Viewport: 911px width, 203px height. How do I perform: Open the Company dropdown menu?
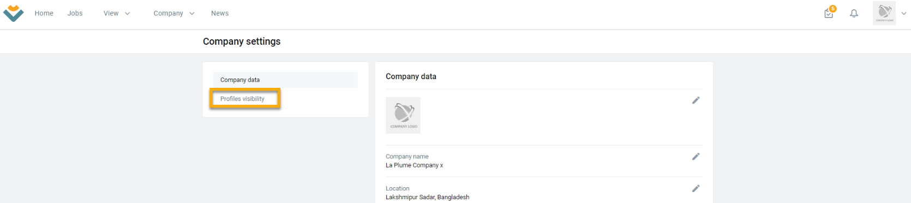(174, 14)
